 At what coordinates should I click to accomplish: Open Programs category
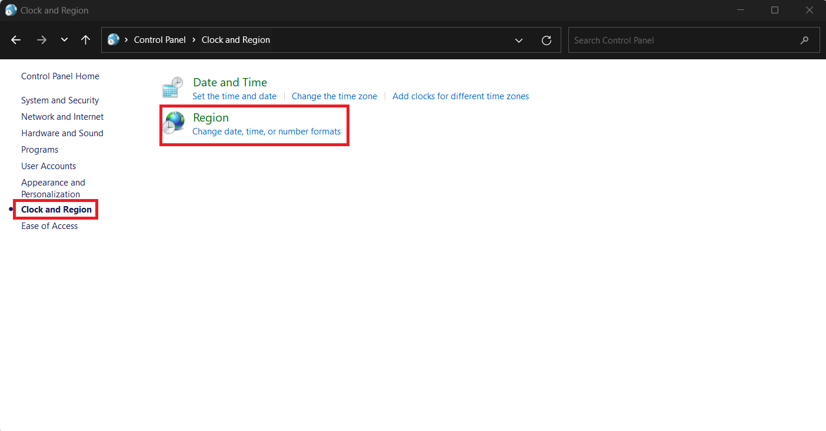[40, 150]
